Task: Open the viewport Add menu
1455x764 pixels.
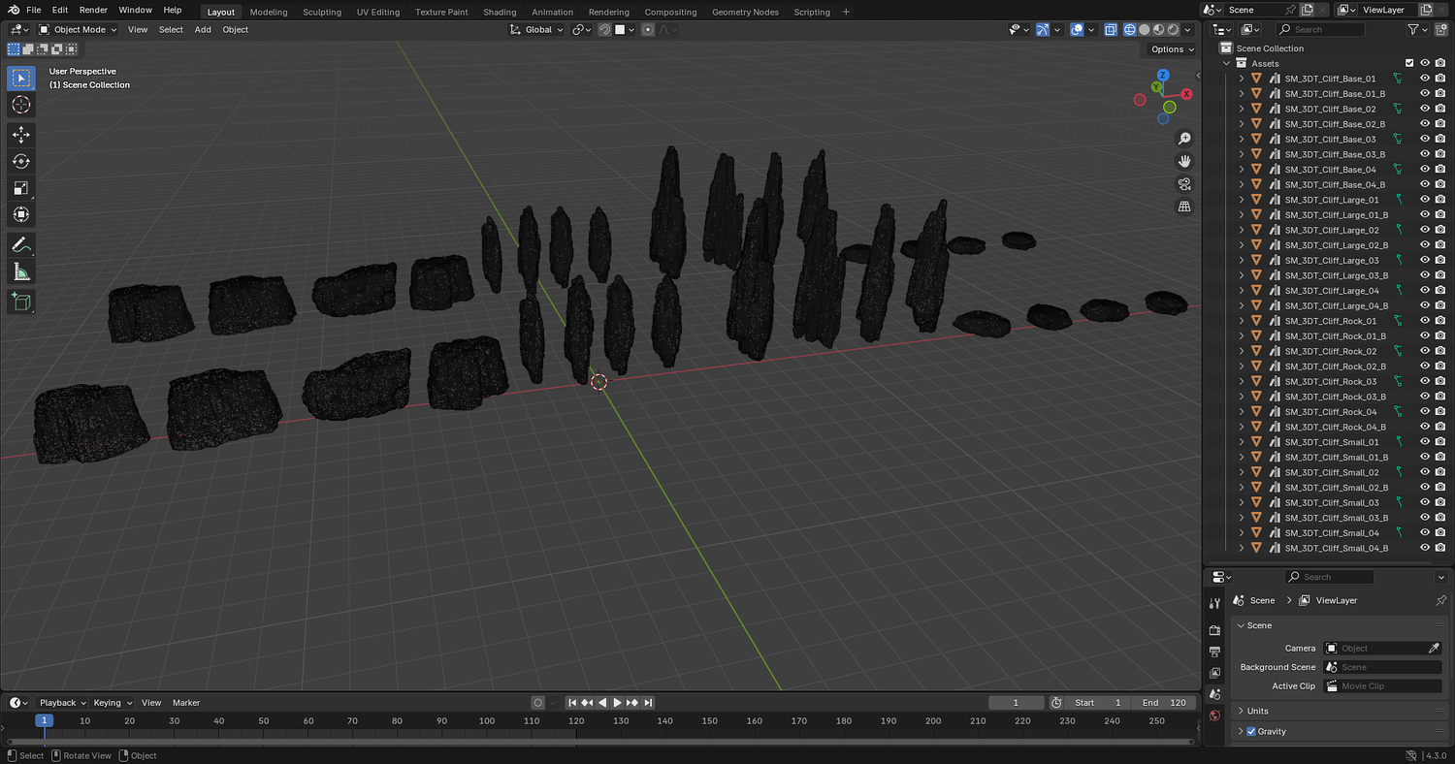Action: [203, 29]
